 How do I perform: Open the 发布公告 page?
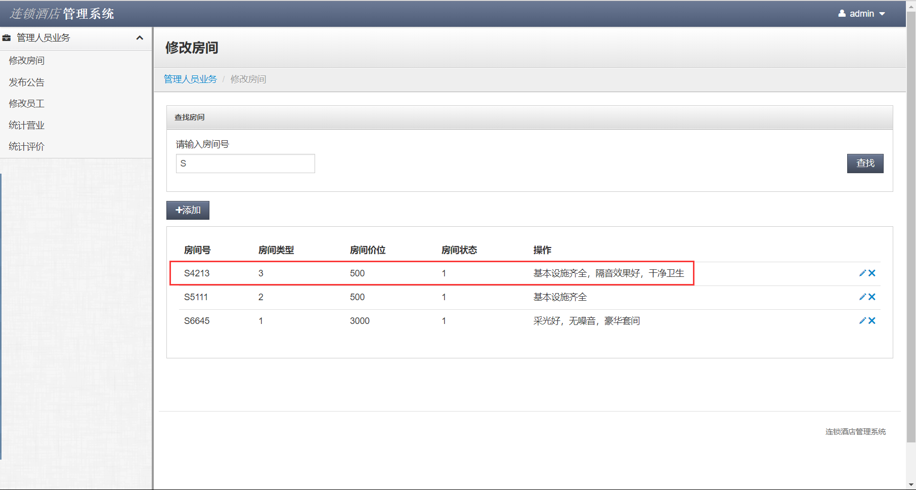[26, 82]
